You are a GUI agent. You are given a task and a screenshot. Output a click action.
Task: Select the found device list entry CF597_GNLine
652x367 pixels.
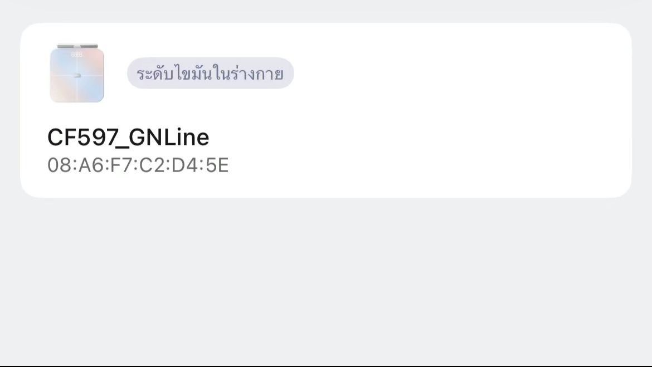click(325, 110)
